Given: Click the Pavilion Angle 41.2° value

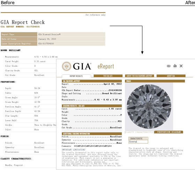Looking at the screenshot, I should (x=37, y=107).
